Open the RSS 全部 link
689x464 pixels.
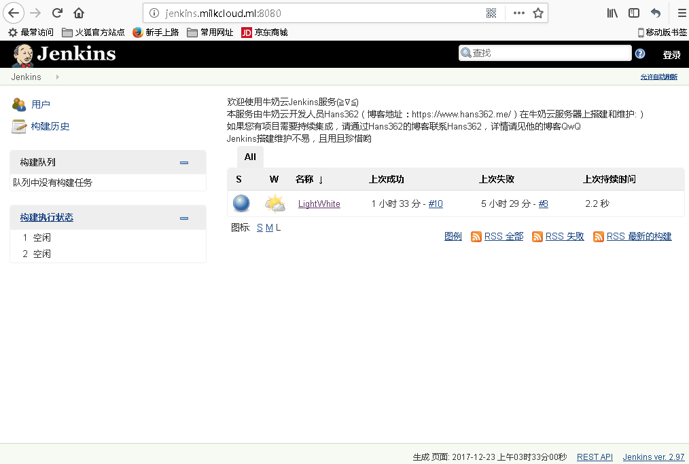[x=503, y=236]
